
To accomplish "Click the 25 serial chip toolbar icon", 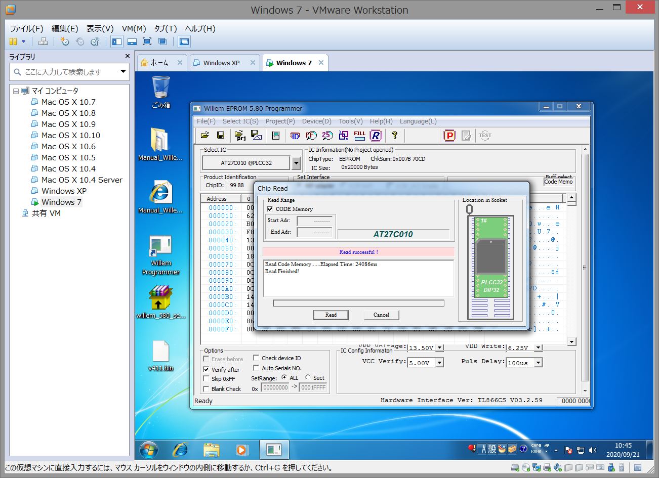I will click(327, 135).
